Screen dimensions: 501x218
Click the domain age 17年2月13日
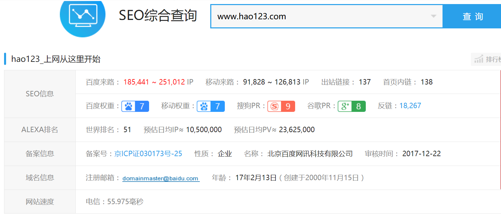[256, 178]
